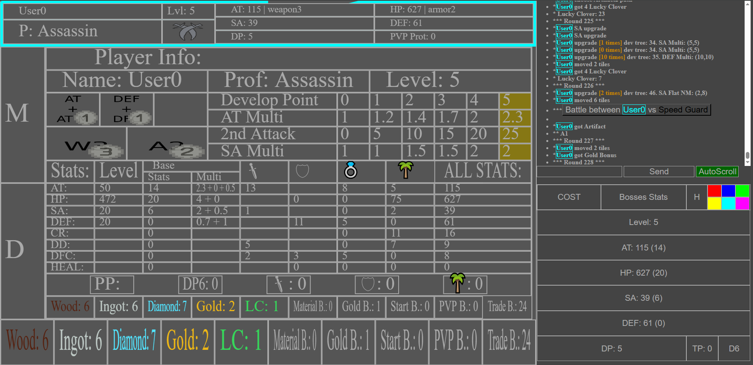This screenshot has height=365, width=753.
Task: Select the crossed daggers Assassin profession icon
Action: click(188, 32)
